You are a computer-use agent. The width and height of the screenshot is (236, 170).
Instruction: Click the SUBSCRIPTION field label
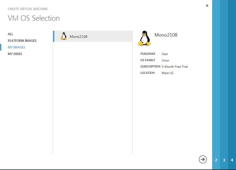point(150,66)
